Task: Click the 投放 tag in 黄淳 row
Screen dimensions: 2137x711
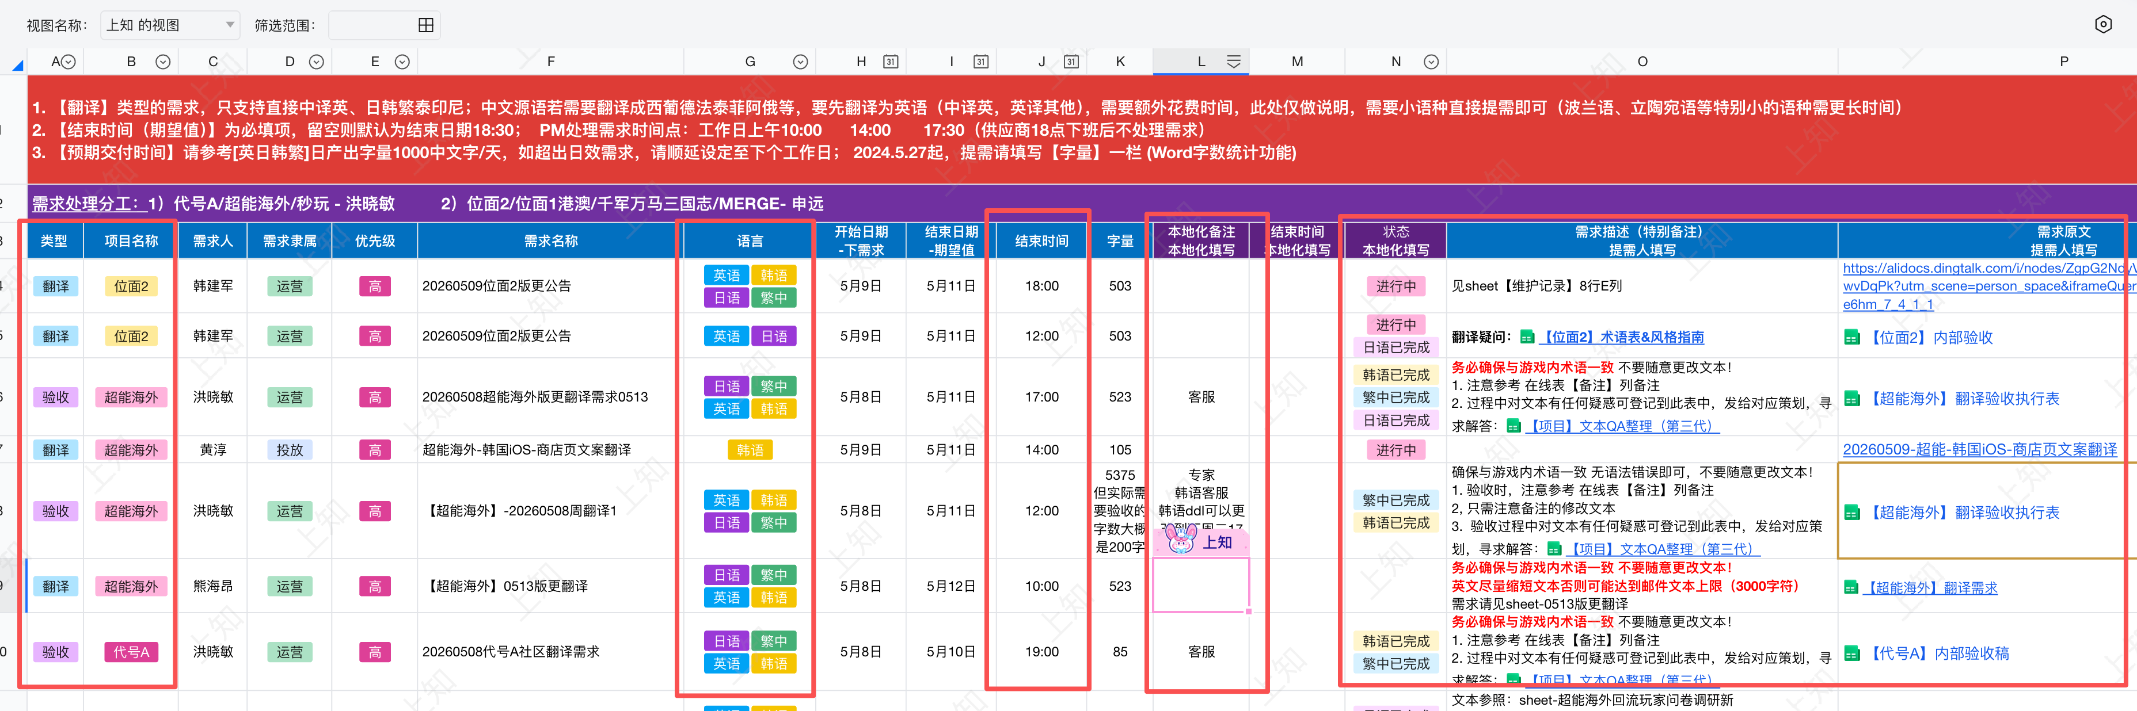Action: point(290,450)
